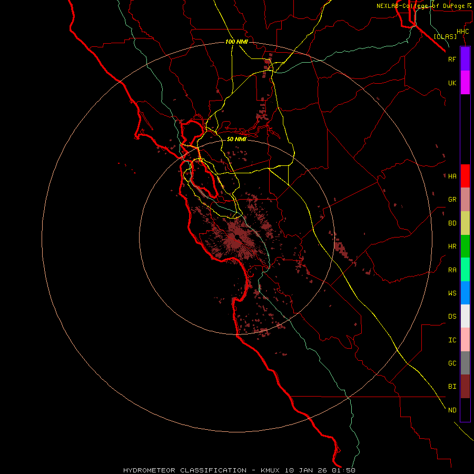Select the IC pink legend swatch
Viewport: 474px width, 474px height.
[x=465, y=340]
